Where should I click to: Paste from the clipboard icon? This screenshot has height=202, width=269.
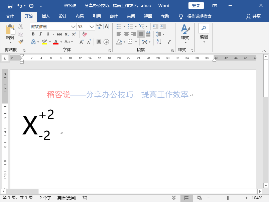10,29
